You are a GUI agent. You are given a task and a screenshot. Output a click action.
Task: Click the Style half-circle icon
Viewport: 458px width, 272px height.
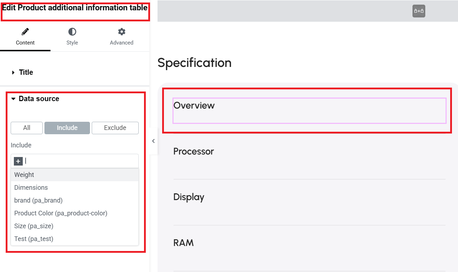[x=72, y=32]
